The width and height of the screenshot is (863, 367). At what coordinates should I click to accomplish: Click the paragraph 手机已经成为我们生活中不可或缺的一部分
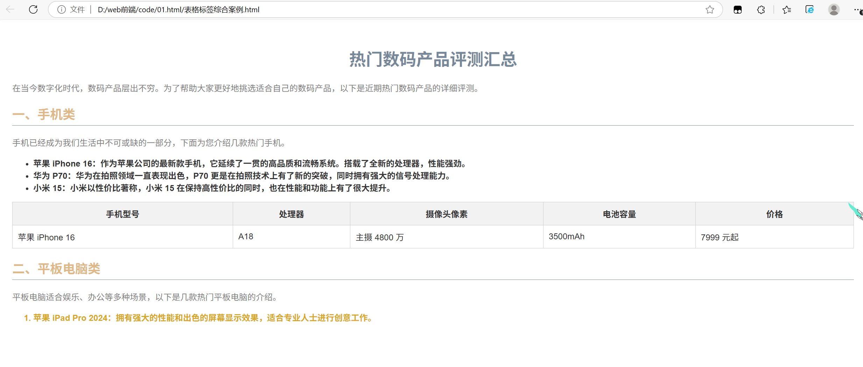(149, 143)
